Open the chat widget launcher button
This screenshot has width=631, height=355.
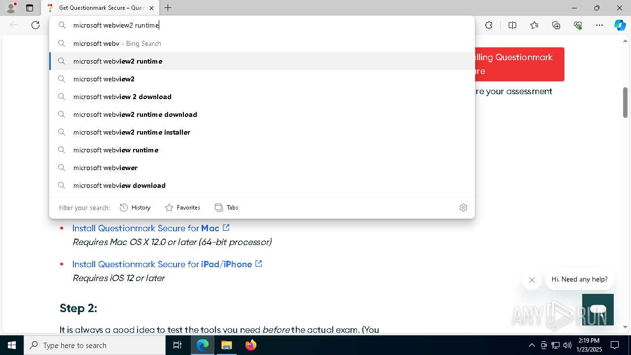[597, 310]
